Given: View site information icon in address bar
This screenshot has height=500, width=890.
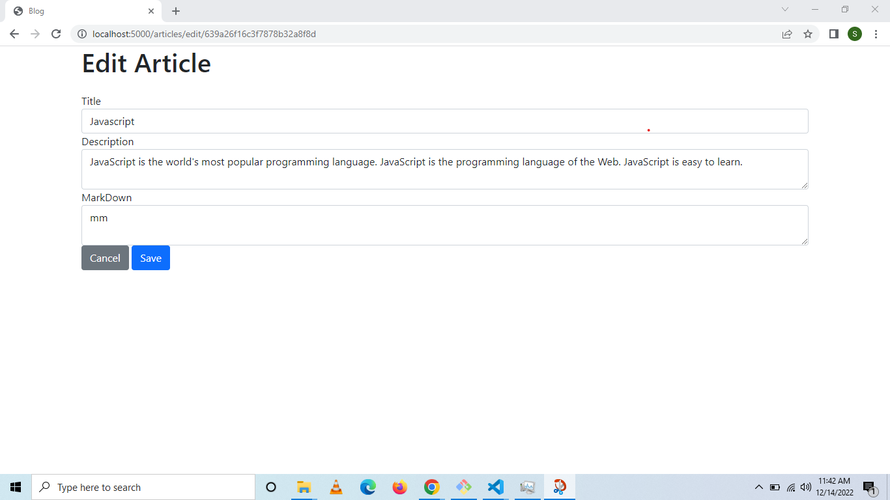Looking at the screenshot, I should click(82, 34).
